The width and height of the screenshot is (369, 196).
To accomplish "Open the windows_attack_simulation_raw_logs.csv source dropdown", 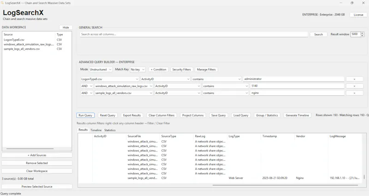I will click(x=124, y=86).
